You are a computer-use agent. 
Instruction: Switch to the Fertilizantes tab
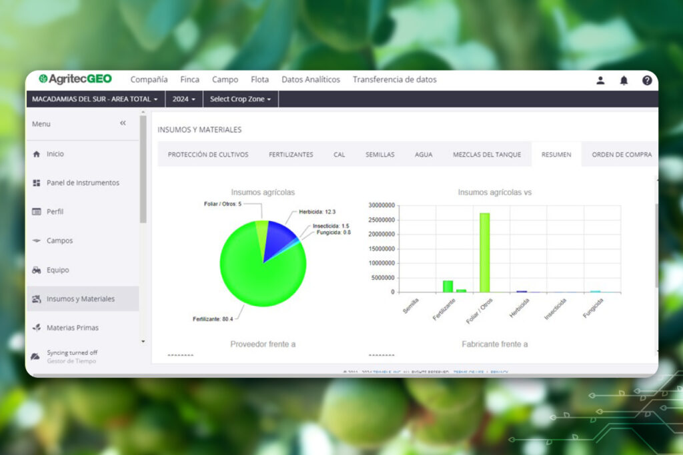[291, 154]
